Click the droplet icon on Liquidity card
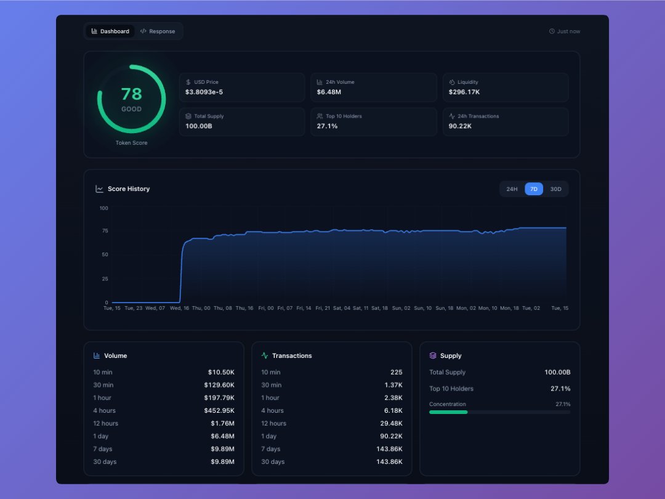 [x=452, y=82]
